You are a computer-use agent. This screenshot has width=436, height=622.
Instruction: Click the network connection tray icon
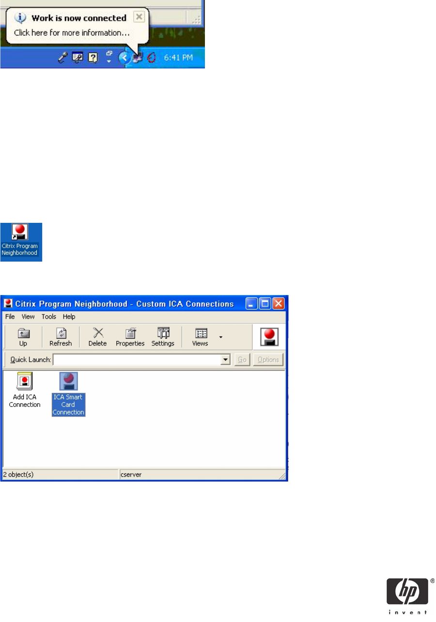tap(137, 58)
